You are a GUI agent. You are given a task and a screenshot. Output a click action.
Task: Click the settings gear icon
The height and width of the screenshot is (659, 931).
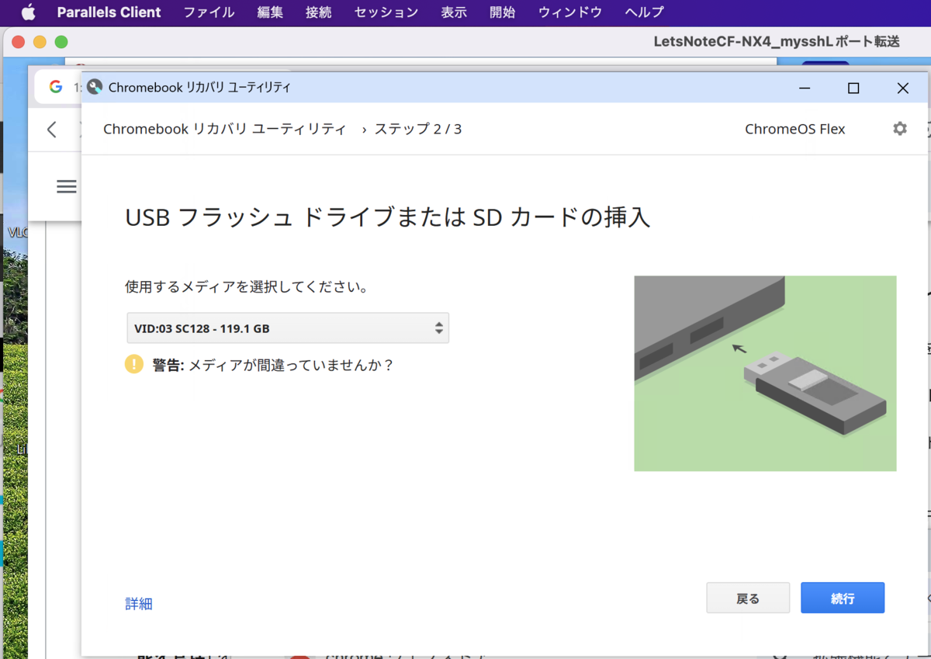click(x=900, y=129)
